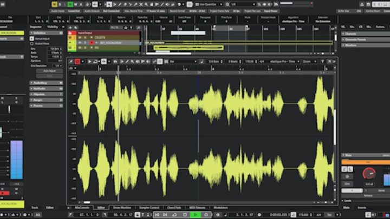390x219 pixels.
Task: Enable the Musical Mode checkbox
Action: pyautogui.click(x=32, y=44)
